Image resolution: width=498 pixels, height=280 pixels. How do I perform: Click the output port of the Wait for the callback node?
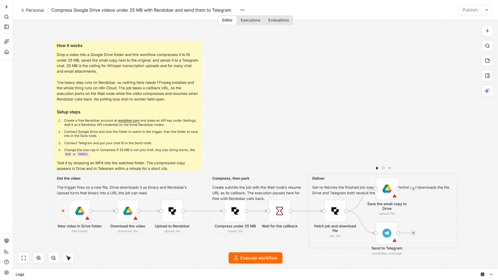[x=291, y=211]
